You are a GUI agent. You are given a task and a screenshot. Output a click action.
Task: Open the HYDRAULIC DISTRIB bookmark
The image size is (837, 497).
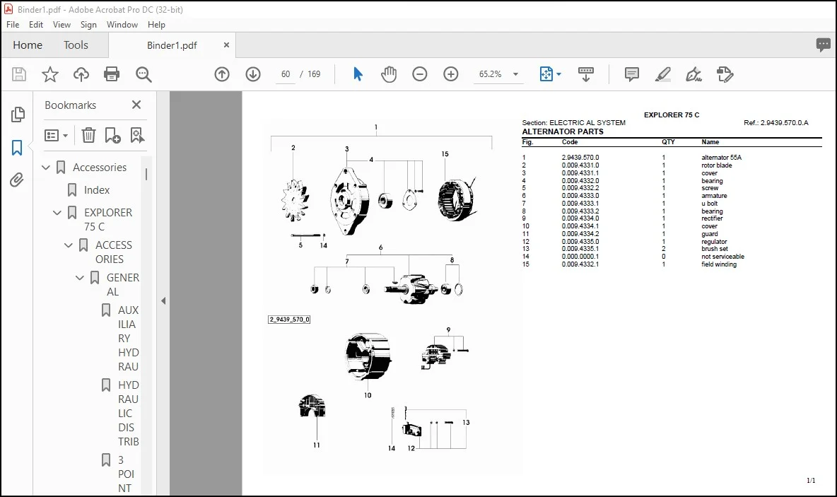pyautogui.click(x=129, y=413)
